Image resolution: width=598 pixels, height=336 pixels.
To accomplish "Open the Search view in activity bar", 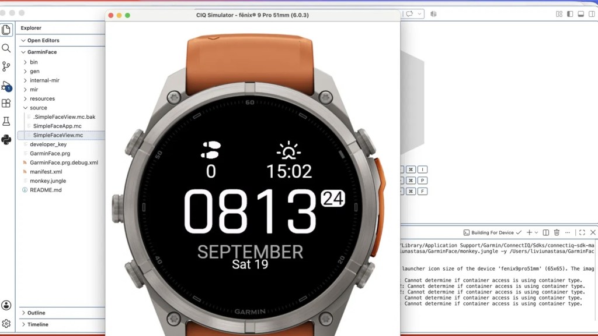I will 6,48.
